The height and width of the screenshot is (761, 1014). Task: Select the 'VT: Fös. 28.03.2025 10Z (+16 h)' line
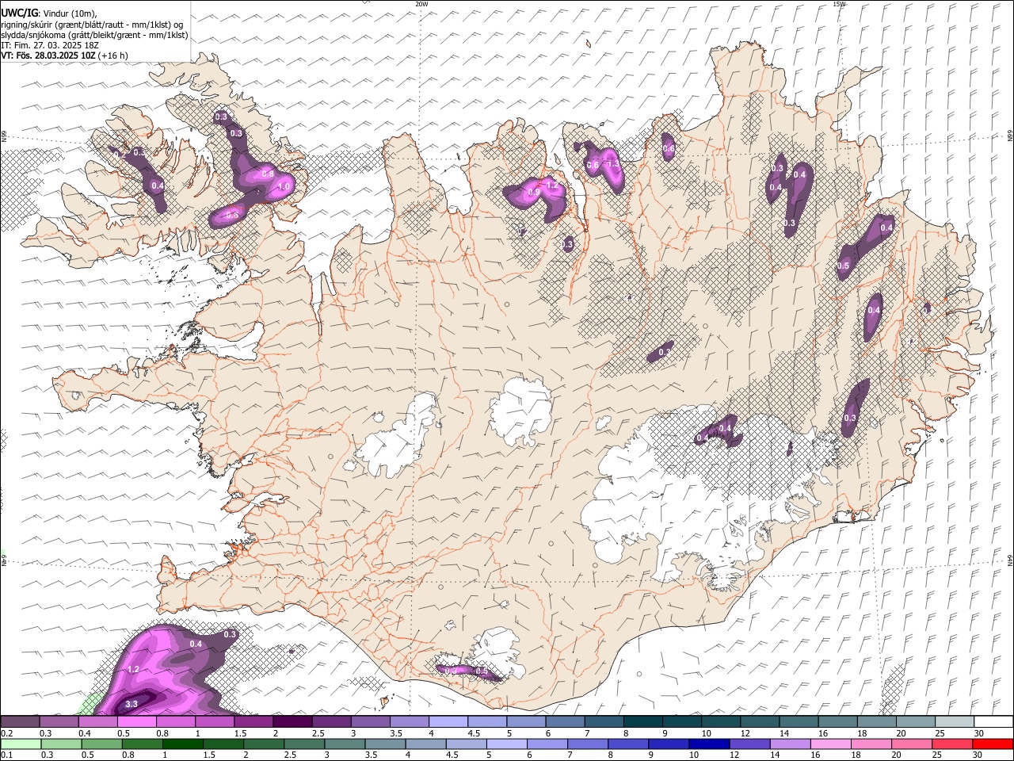point(64,55)
